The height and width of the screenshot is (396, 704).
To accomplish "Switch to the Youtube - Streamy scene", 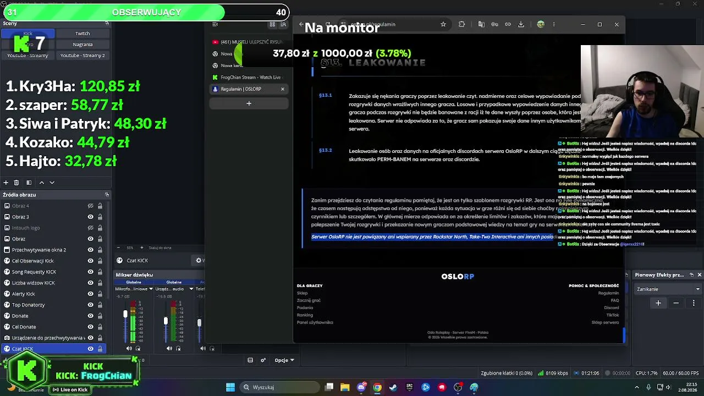I will pyautogui.click(x=28, y=56).
